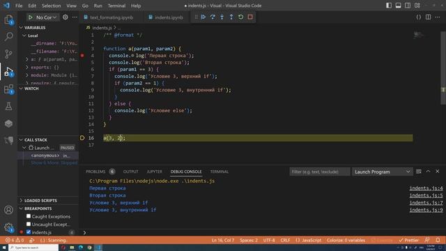
Task: Restart the debug session
Action: 240,17
